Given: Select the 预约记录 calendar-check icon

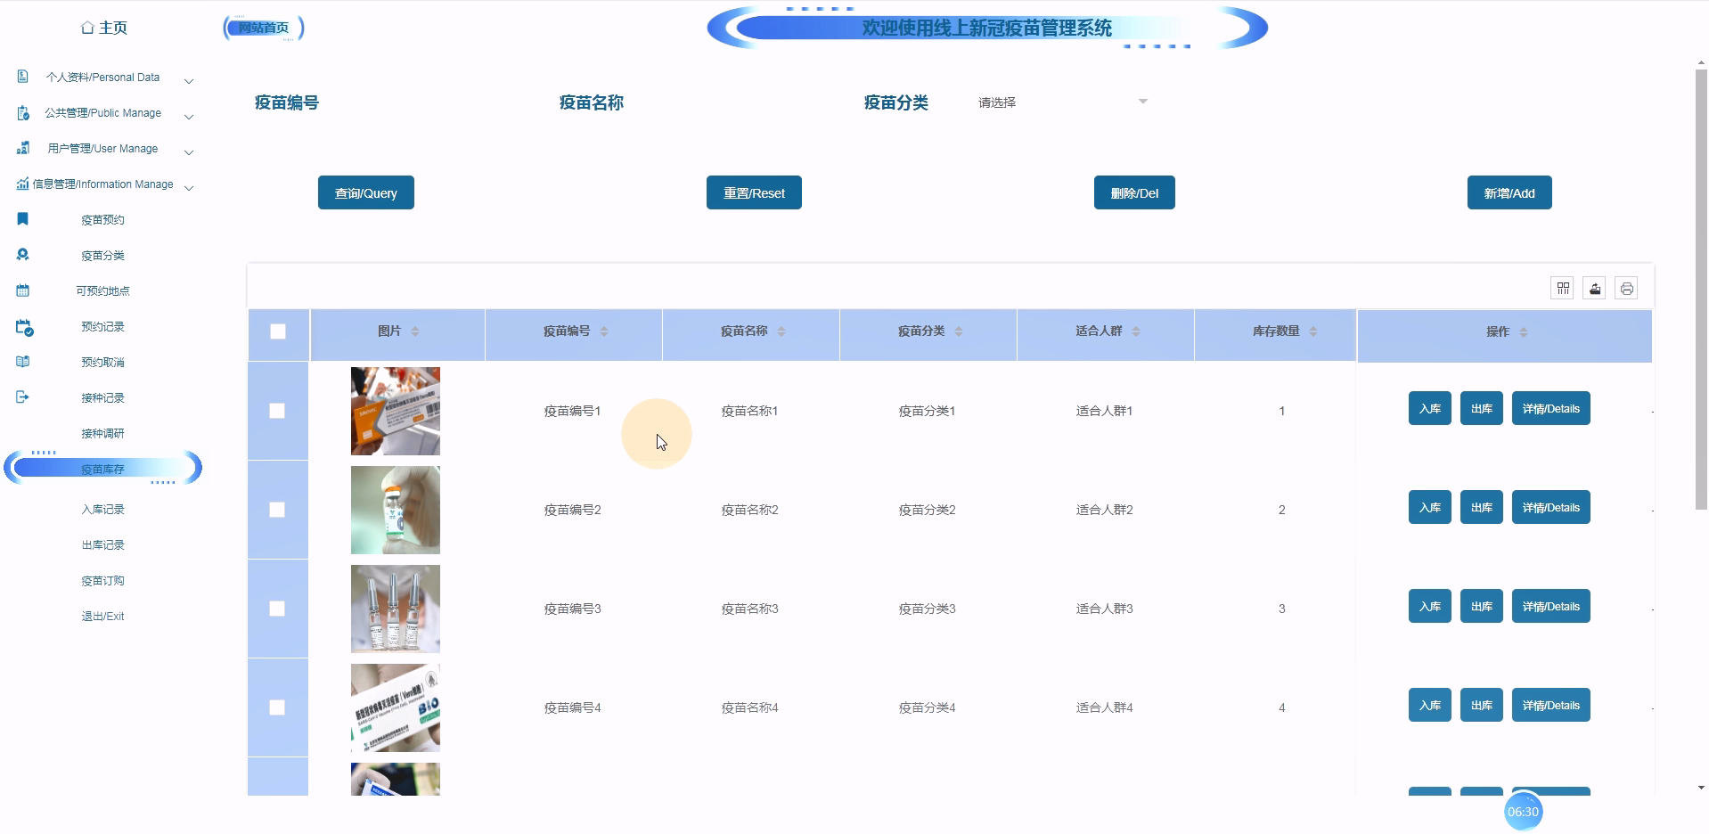Looking at the screenshot, I should tap(22, 326).
